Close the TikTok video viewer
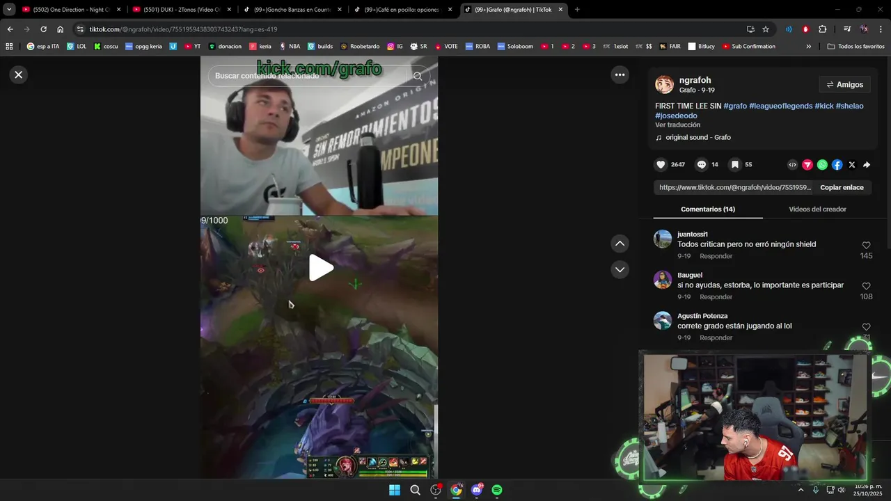Image resolution: width=891 pixels, height=501 pixels. pos(19,74)
